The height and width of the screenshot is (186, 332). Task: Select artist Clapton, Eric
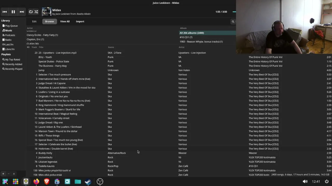coord(35,39)
